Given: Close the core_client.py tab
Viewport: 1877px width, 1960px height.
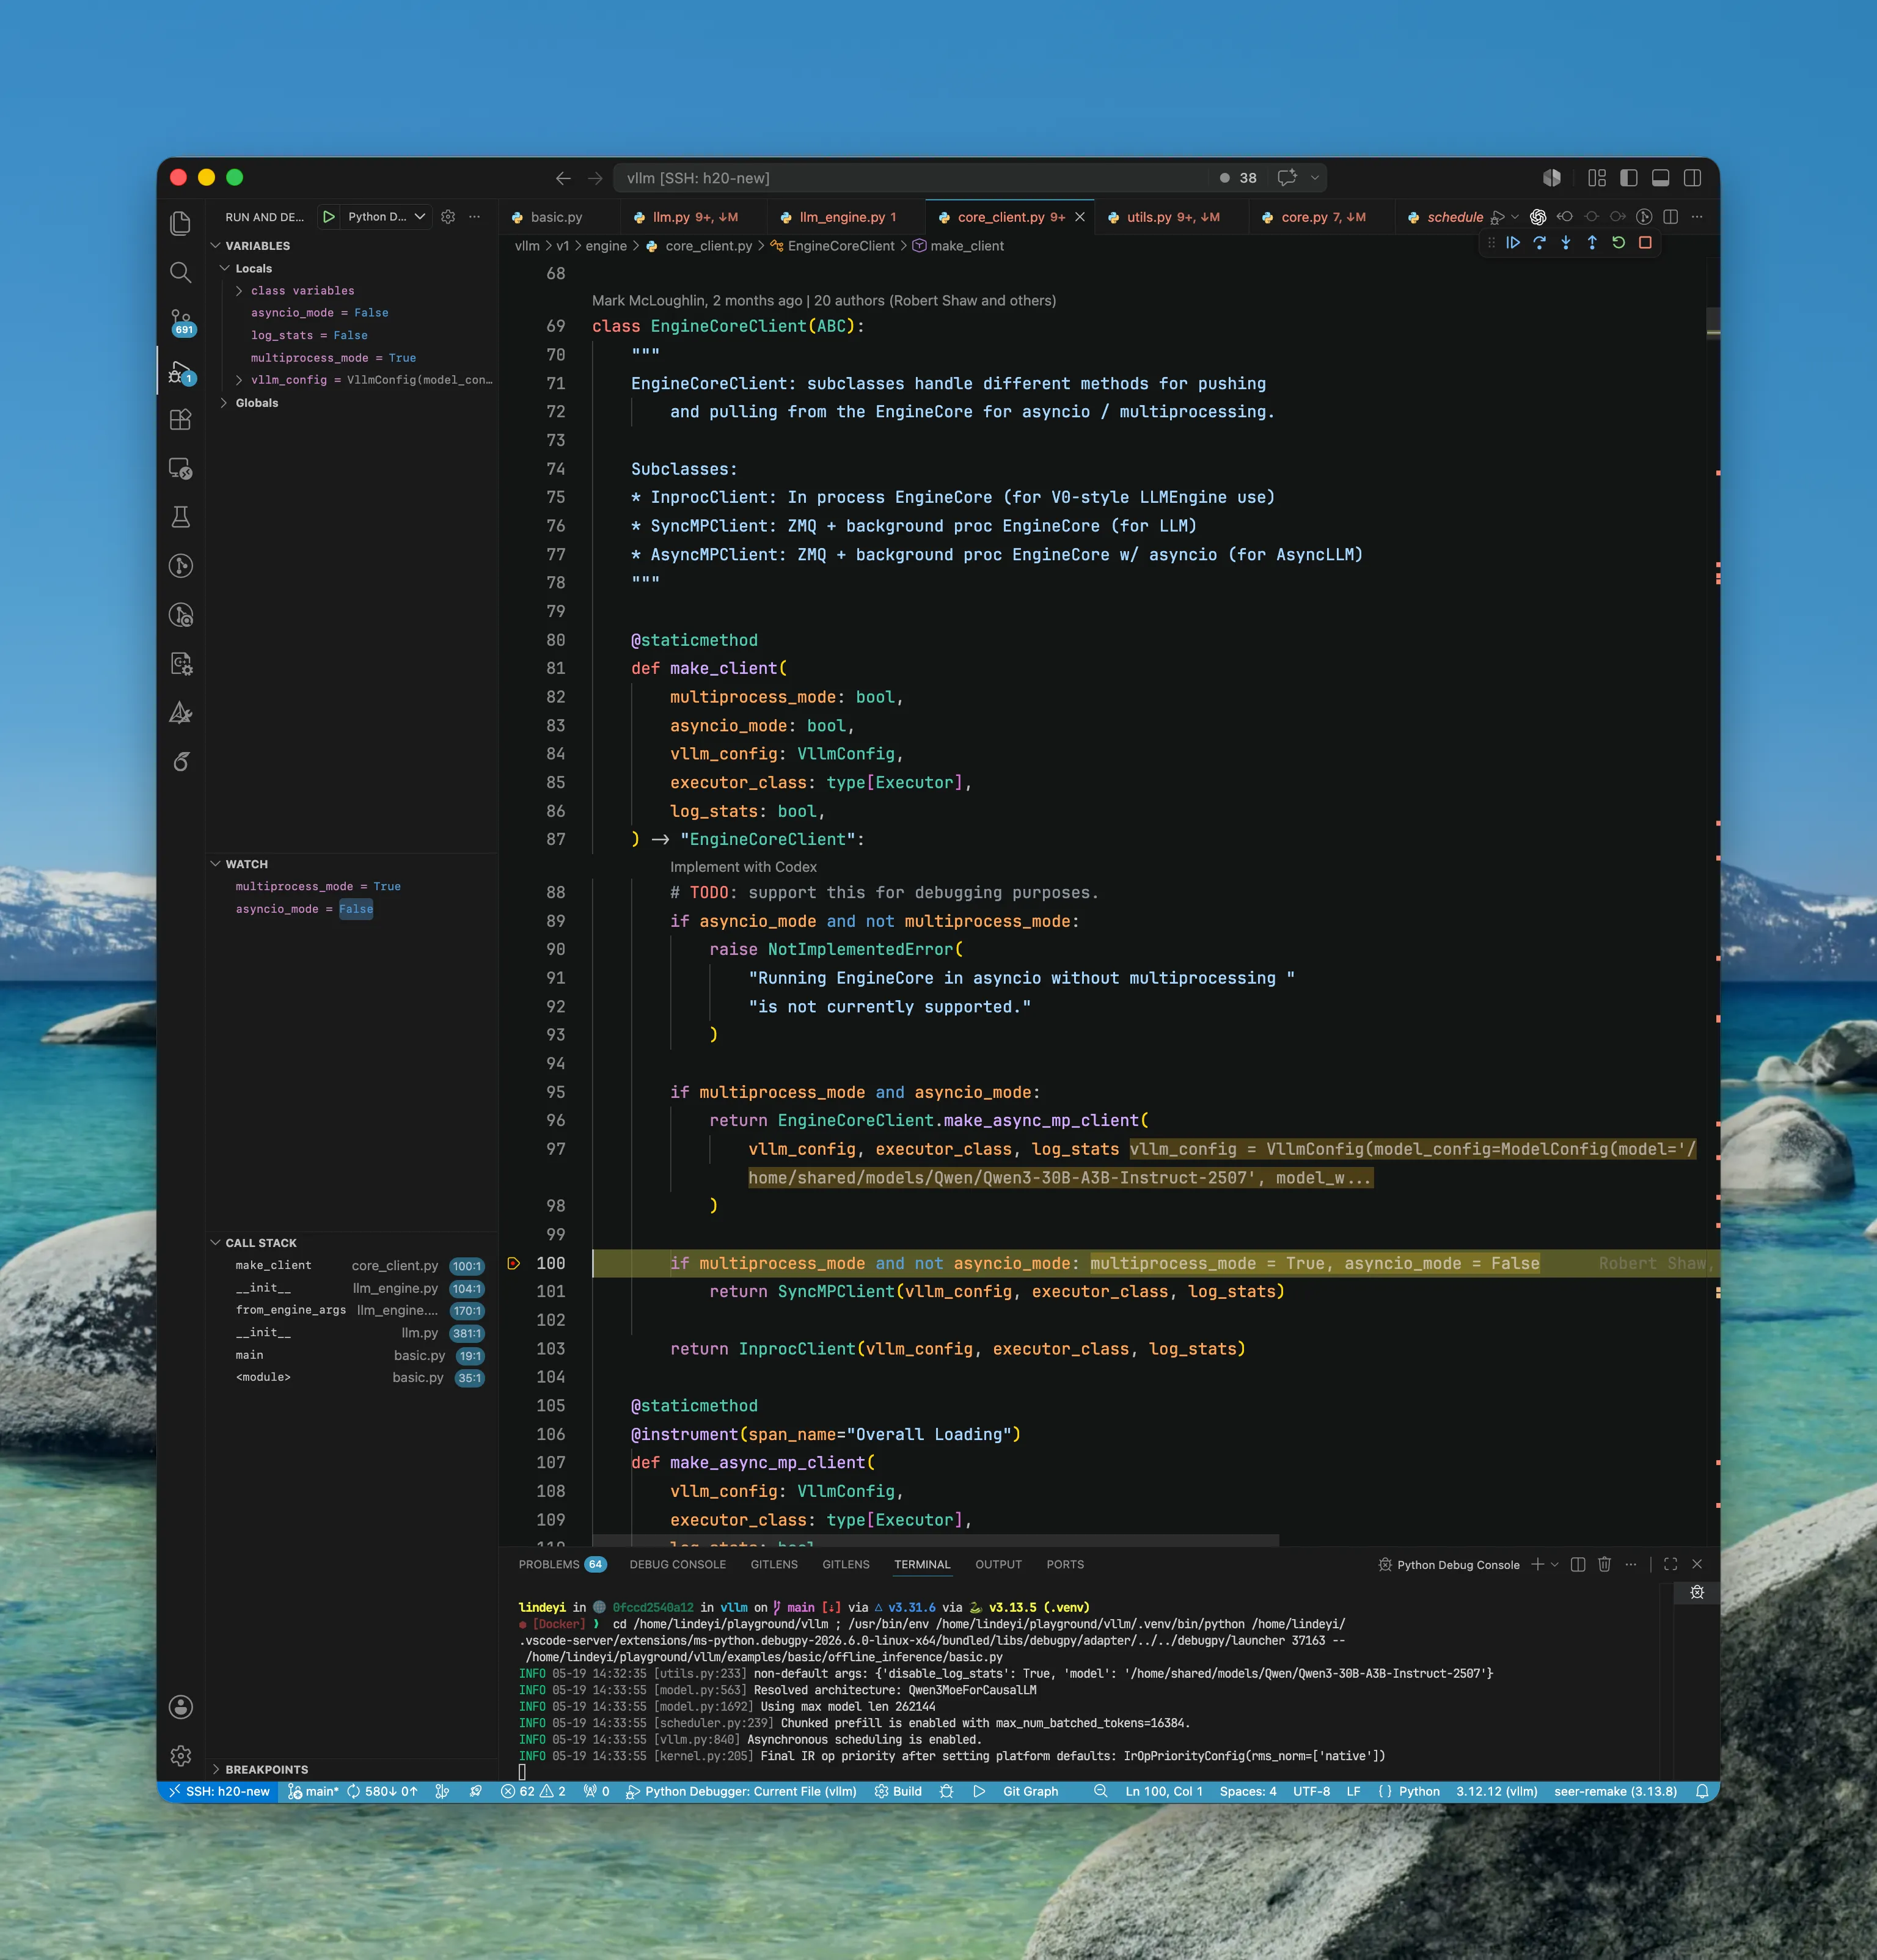Looking at the screenshot, I should pyautogui.click(x=1080, y=217).
